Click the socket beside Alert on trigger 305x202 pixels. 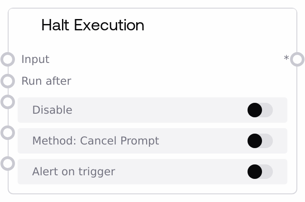point(8,164)
